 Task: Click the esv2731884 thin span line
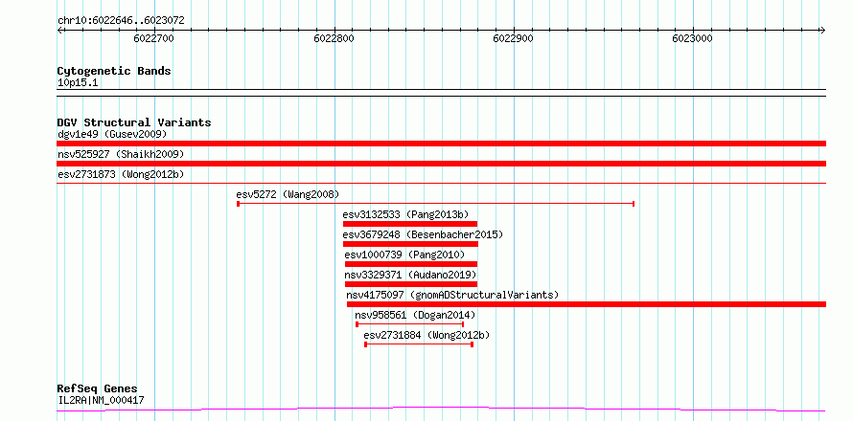[x=419, y=344]
